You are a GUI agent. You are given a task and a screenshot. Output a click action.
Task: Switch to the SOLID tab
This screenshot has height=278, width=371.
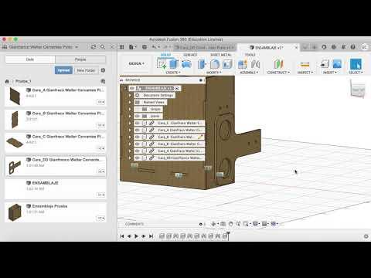coord(165,55)
